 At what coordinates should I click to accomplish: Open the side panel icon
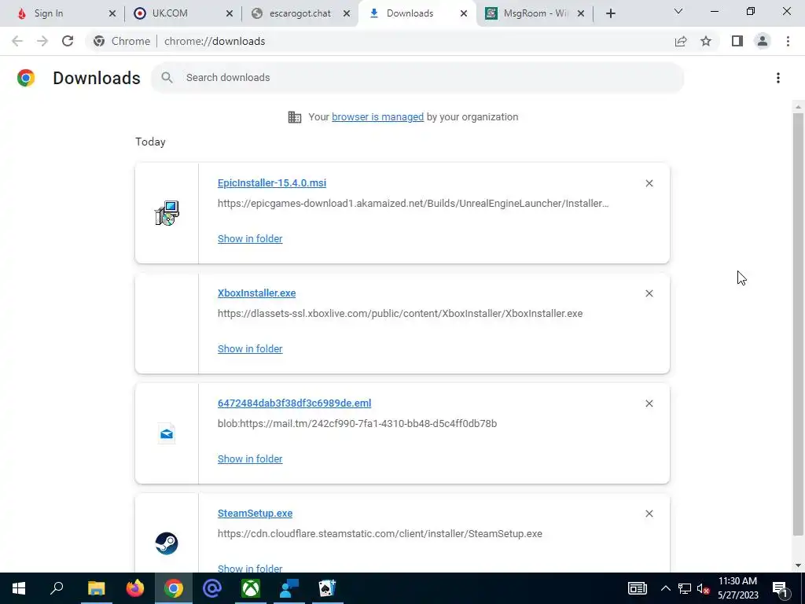(x=737, y=41)
